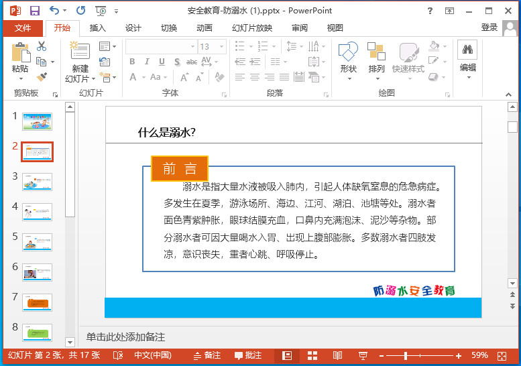Click the Sign in link
The width and height of the screenshot is (521, 366).
click(x=489, y=27)
